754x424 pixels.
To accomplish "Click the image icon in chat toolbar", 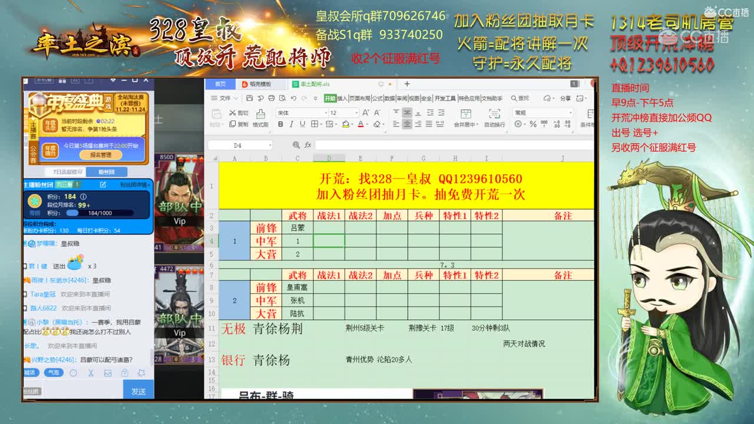I will pos(108,373).
